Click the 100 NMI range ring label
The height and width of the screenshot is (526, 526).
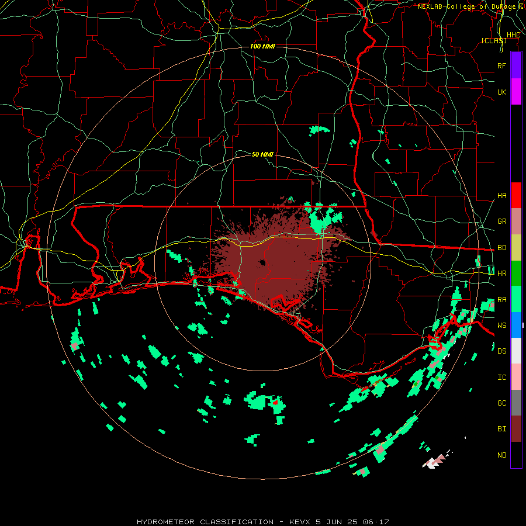262,46
